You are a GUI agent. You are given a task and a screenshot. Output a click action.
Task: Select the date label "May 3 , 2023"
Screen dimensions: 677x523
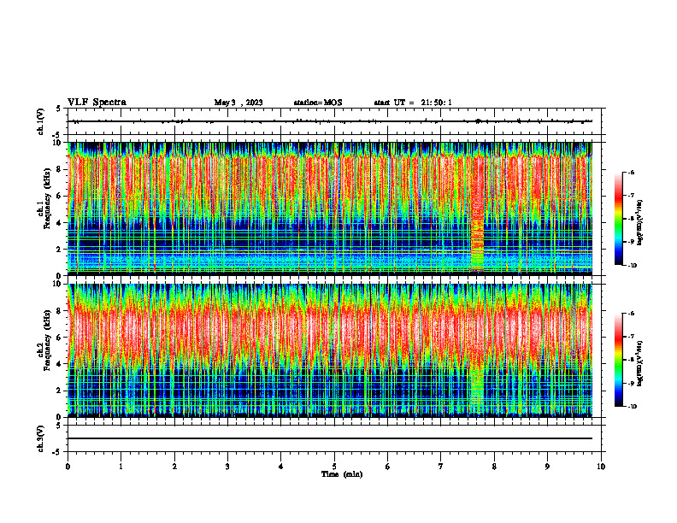(x=238, y=103)
